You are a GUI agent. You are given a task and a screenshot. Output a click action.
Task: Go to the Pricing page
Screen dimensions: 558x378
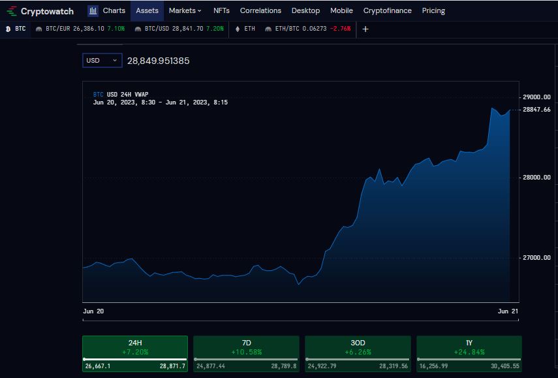pos(433,10)
